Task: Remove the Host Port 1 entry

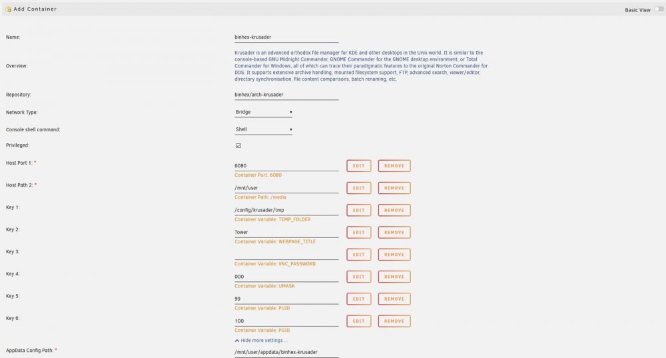Action: [x=394, y=166]
